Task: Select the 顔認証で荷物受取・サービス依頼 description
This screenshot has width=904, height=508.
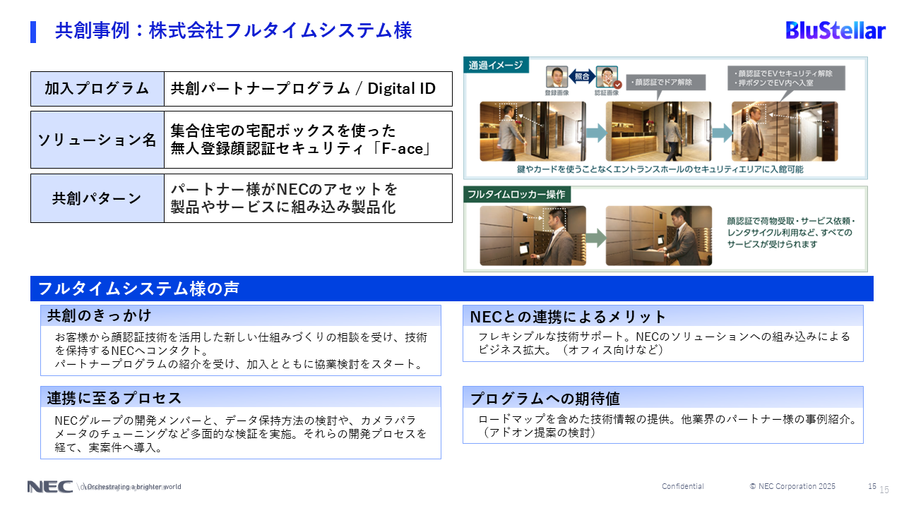Action: tap(790, 232)
